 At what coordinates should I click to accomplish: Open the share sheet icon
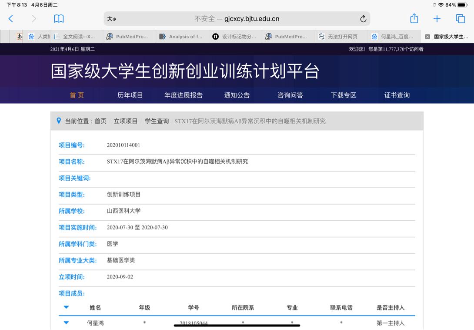coord(414,19)
